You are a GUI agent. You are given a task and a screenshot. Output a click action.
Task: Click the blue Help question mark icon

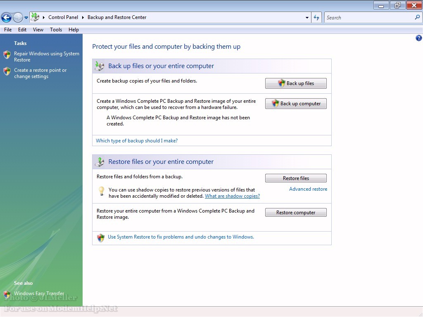click(418, 38)
